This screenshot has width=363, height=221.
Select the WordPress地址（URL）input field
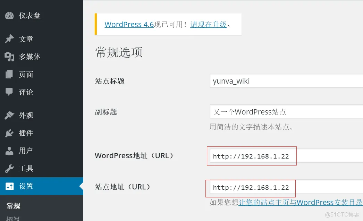252,156
